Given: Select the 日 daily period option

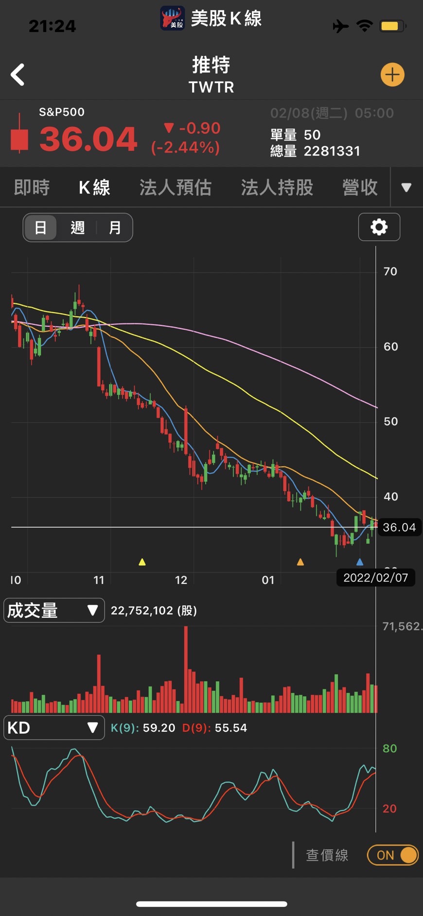Looking at the screenshot, I should point(41,228).
